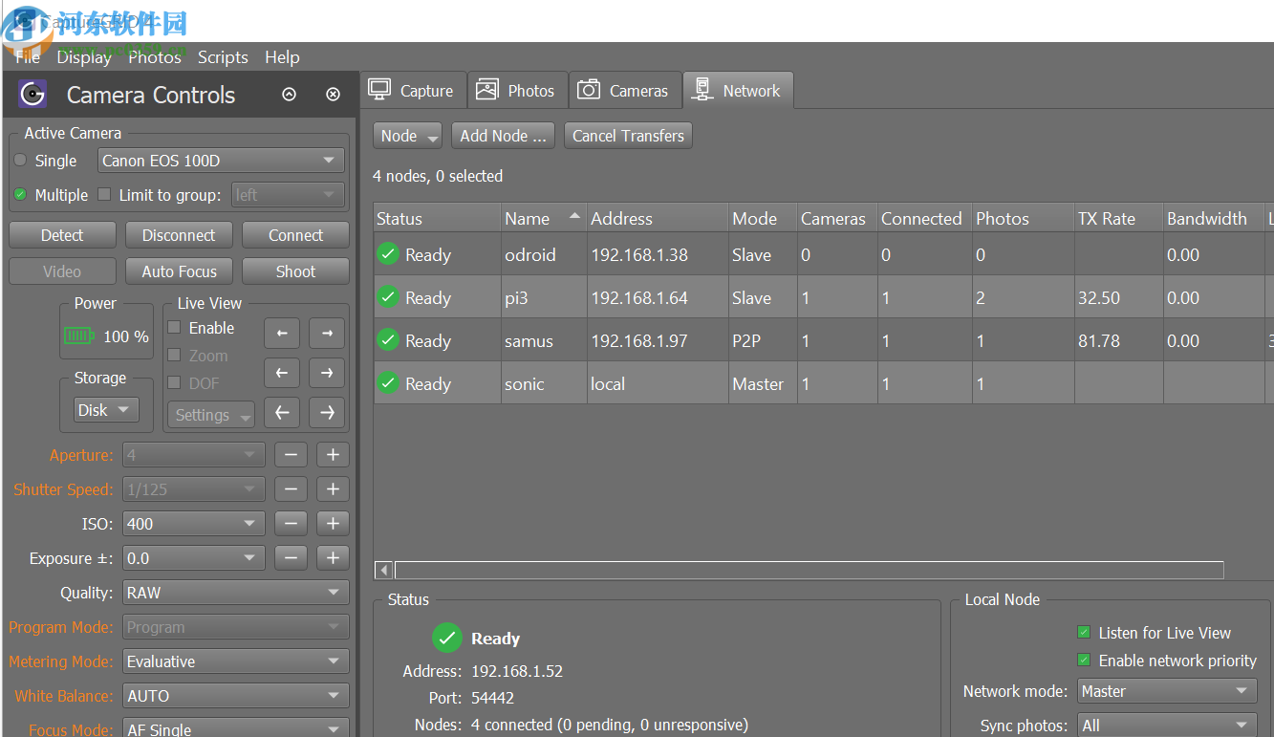The width and height of the screenshot is (1274, 737).
Task: Increase Exposure compensation with the plus button
Action: (333, 558)
